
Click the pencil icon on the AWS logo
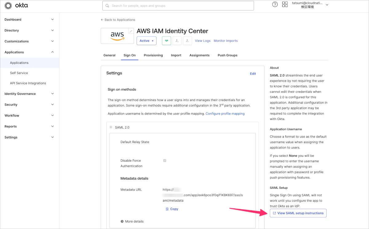point(131,31)
